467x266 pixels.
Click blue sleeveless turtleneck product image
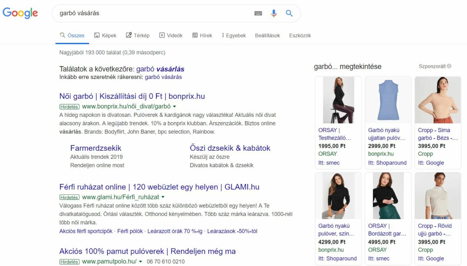point(388,100)
